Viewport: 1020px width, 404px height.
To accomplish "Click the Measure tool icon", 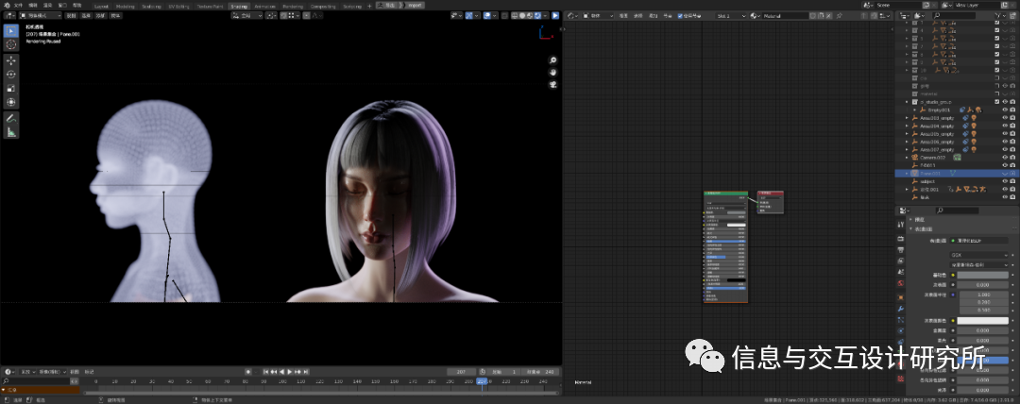I will point(11,133).
